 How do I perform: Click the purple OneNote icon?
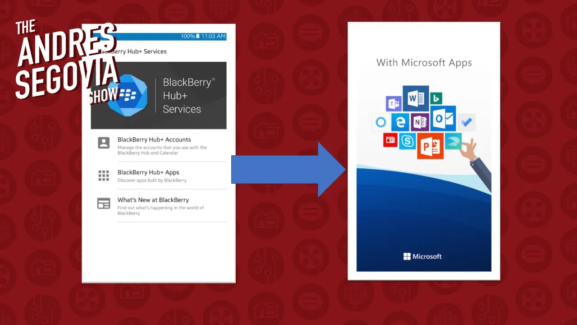(x=420, y=122)
